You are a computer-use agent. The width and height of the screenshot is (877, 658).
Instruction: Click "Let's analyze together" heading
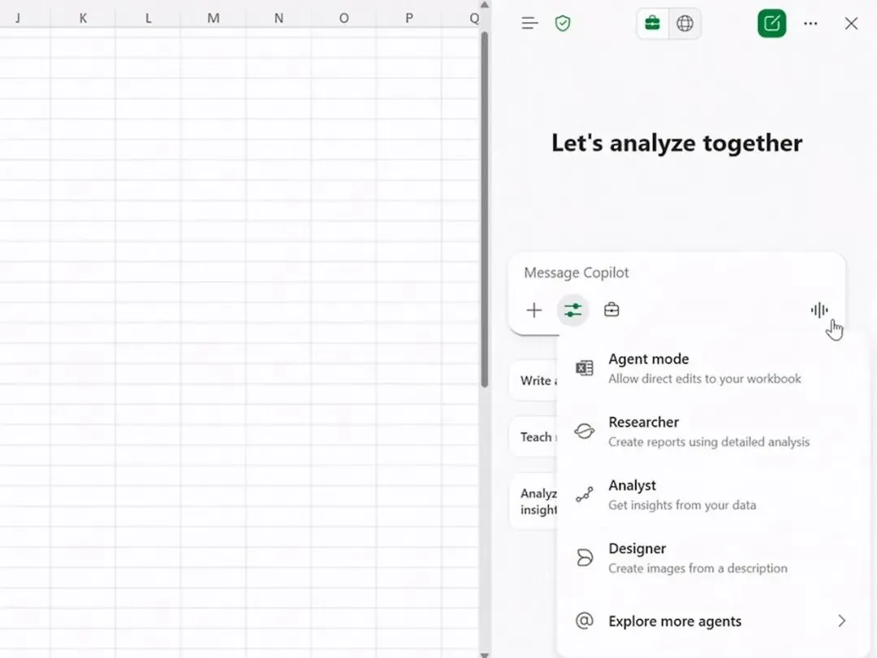tap(676, 143)
